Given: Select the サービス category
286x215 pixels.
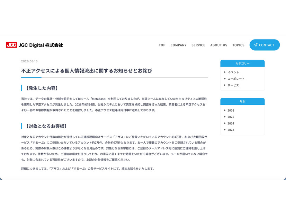Looking at the screenshot, I should click(233, 85).
